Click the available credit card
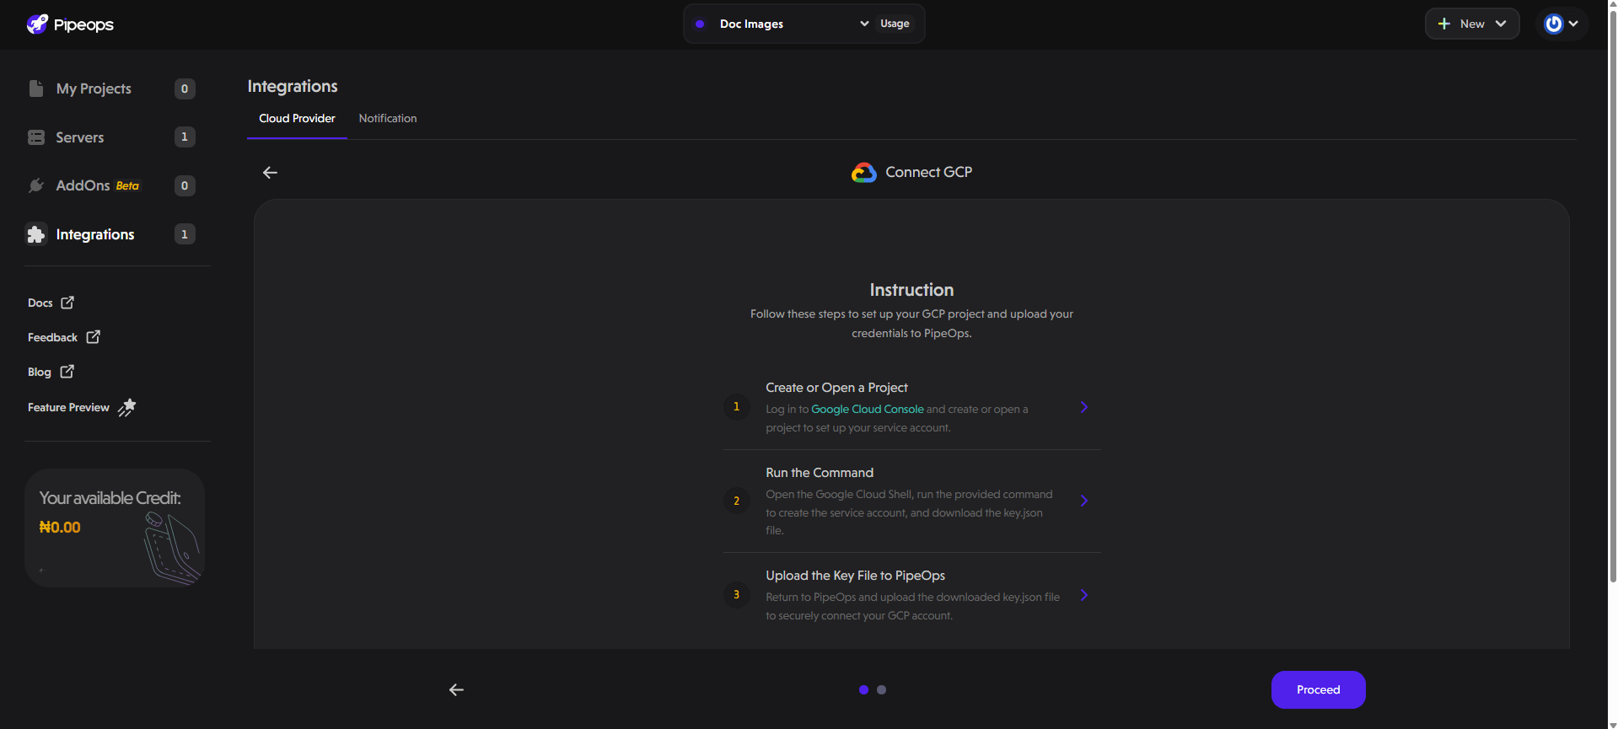This screenshot has height=729, width=1618. click(115, 528)
